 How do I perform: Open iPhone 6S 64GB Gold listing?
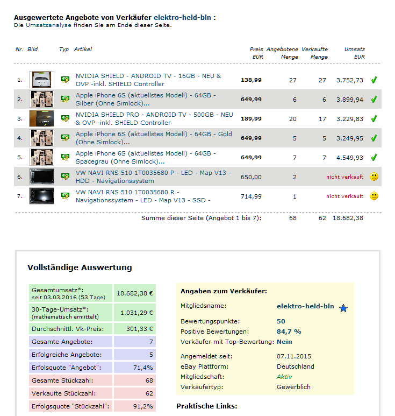[154, 138]
